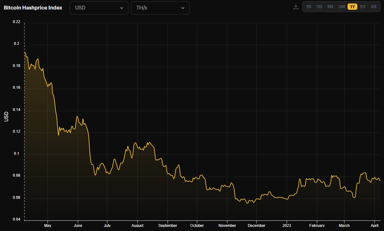Click the February label on the x-axis
384x231 pixels.
point(316,225)
